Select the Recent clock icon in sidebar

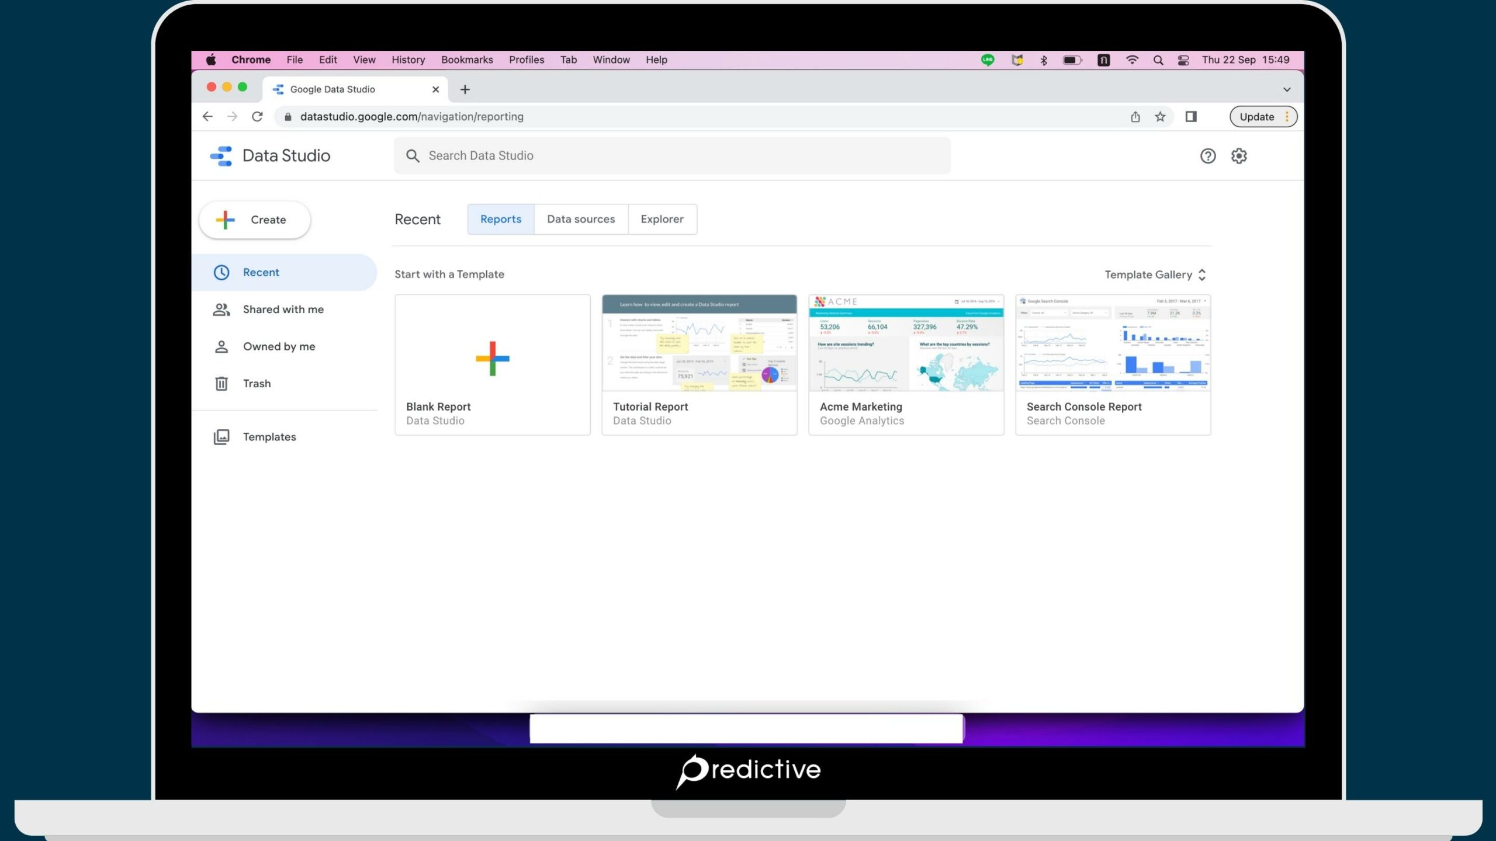click(x=222, y=272)
